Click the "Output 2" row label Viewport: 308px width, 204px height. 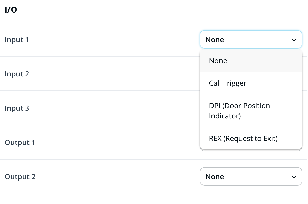tap(20, 177)
